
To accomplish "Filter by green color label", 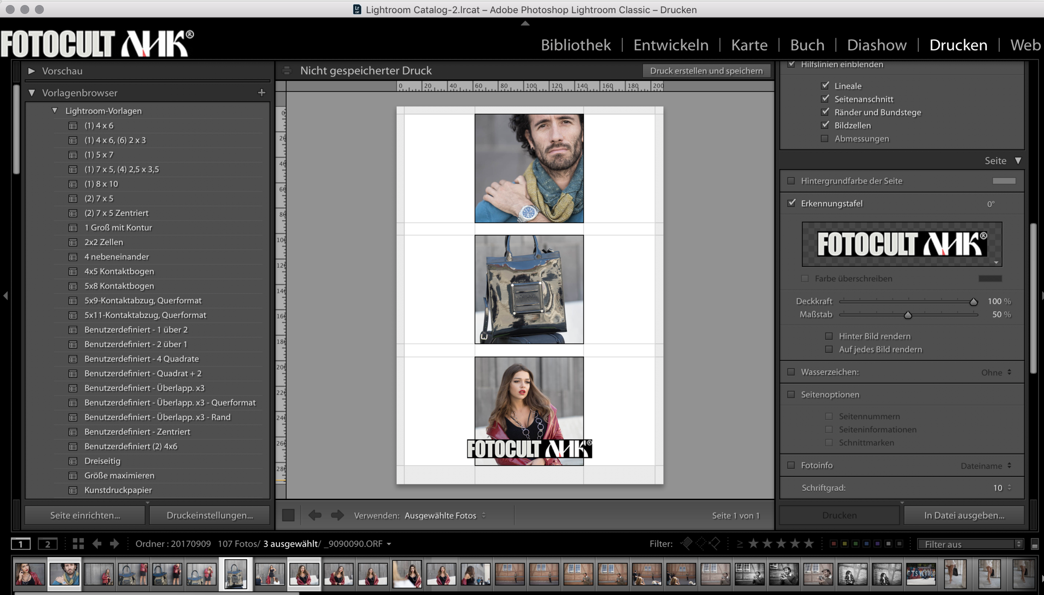I will [x=855, y=544].
